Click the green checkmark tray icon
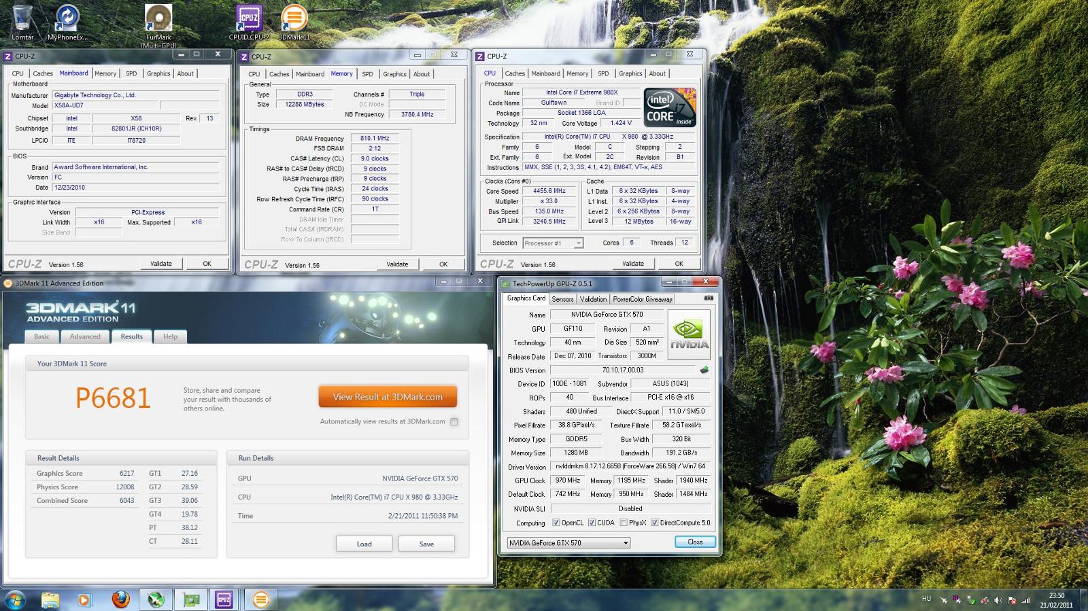1088x611 pixels. pyautogui.click(x=972, y=601)
